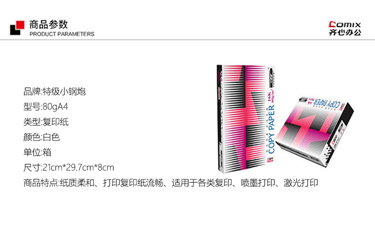Viewport: 375px width, 225px height.
Task: Select the 型号:80gA4 line
Action: (x=45, y=106)
